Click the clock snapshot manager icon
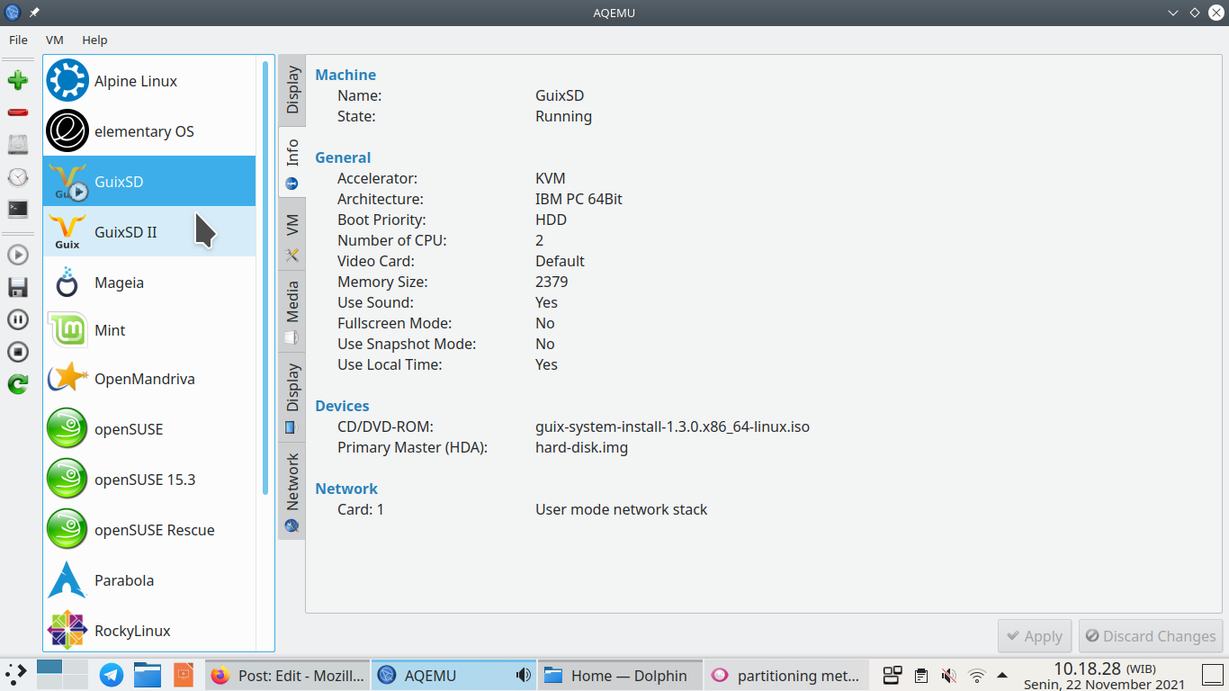 [18, 176]
